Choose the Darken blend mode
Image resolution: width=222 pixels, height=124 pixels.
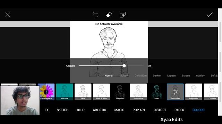coord(157,76)
